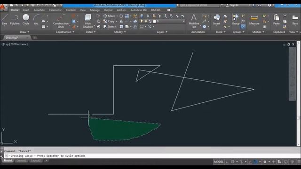Expand the Block panel

tap(221, 32)
